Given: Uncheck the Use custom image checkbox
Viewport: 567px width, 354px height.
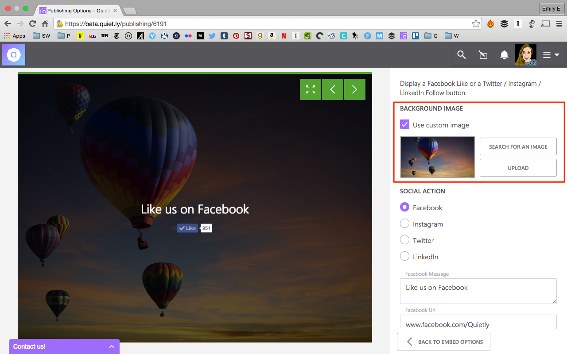Looking at the screenshot, I should coord(404,125).
